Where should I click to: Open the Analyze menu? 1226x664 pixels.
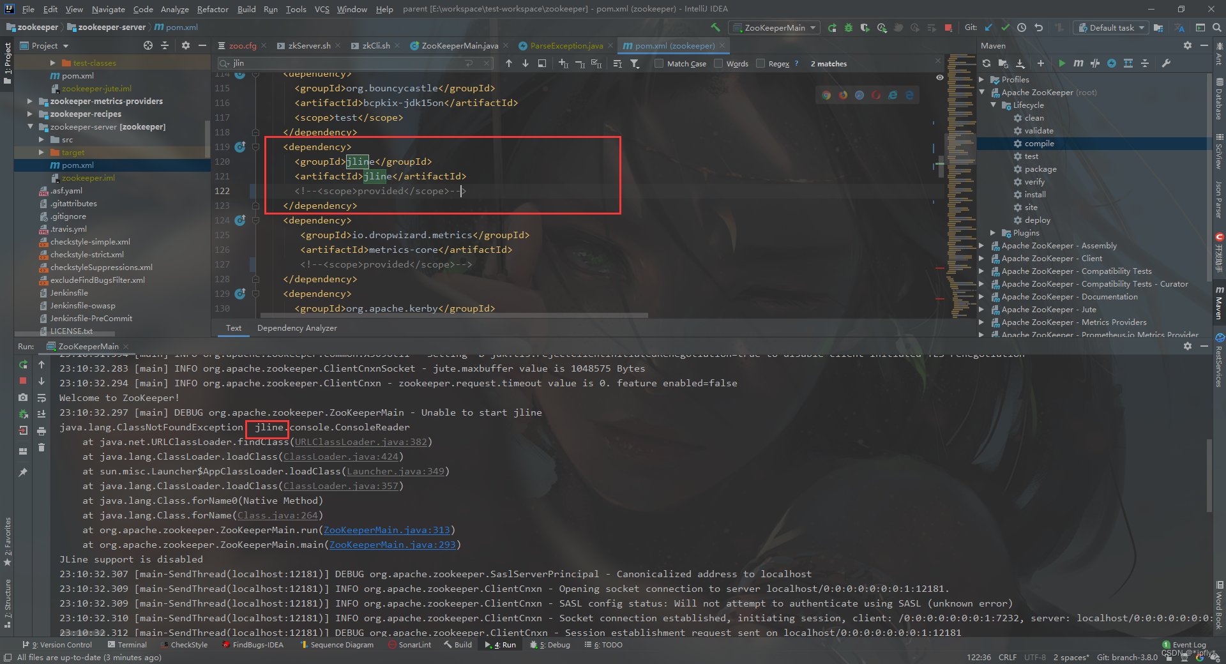tap(174, 9)
